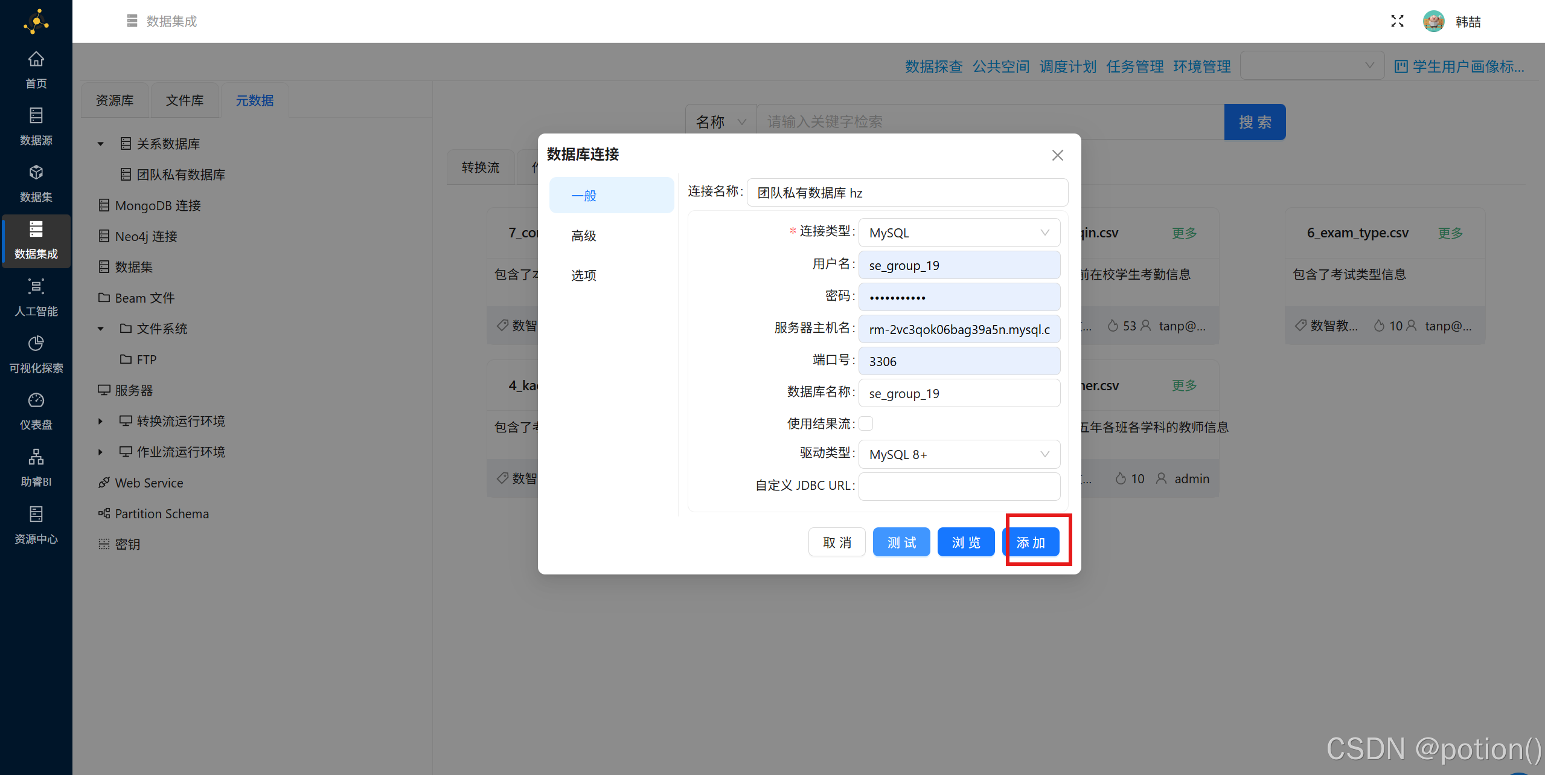The height and width of the screenshot is (775, 1545).
Task: Switch to the 元数据 tab
Action: pyautogui.click(x=255, y=100)
